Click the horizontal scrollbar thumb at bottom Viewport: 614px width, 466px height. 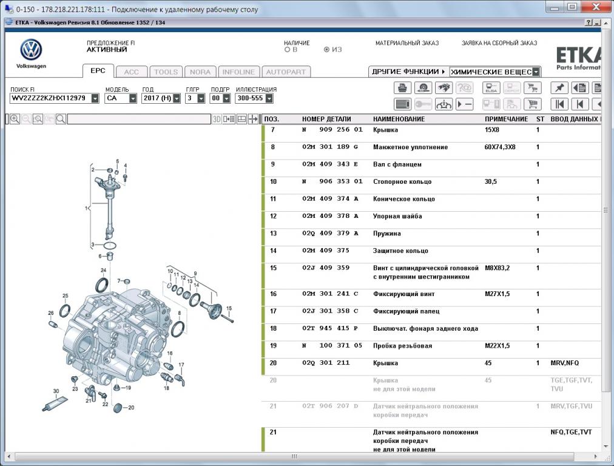[x=294, y=457]
